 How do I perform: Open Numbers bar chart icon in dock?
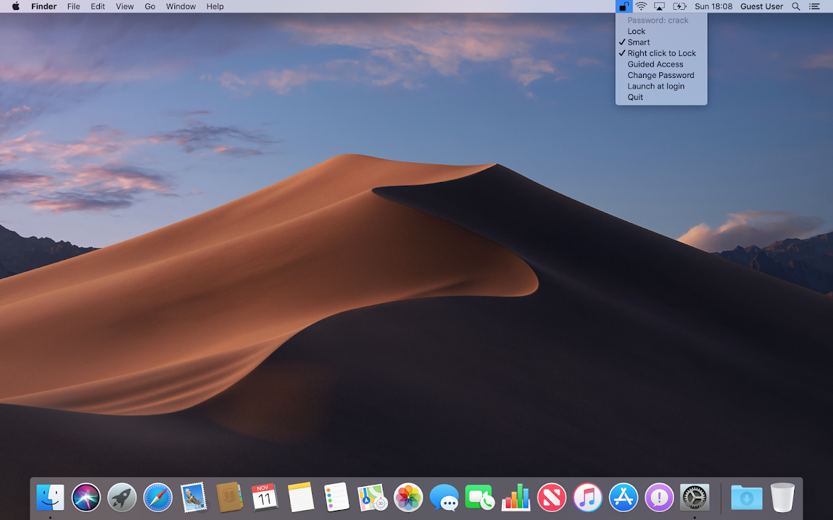[516, 498]
